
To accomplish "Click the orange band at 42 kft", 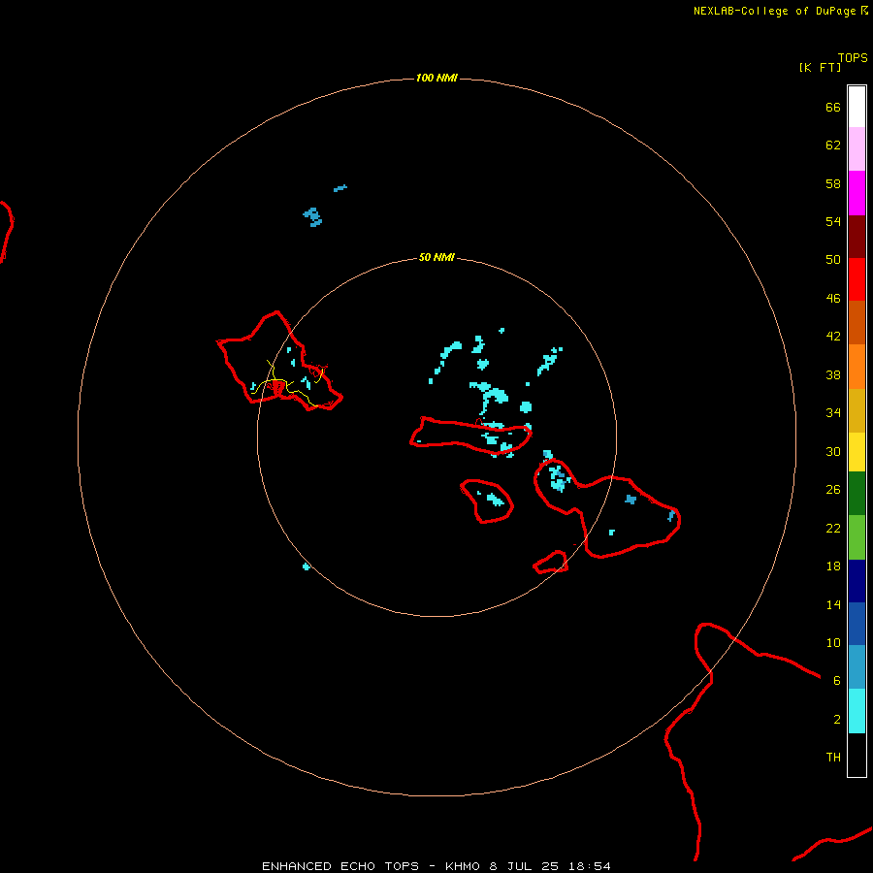I will (x=857, y=367).
